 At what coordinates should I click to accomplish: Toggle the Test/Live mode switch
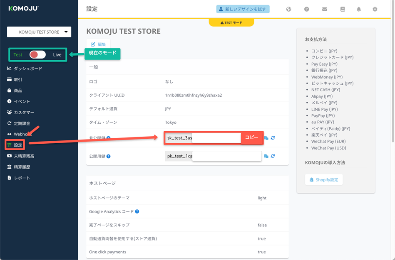click(37, 55)
